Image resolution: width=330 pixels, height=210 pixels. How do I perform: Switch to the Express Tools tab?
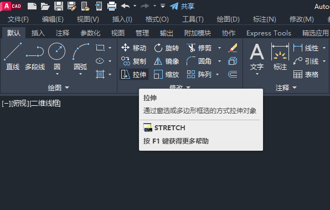[269, 33]
